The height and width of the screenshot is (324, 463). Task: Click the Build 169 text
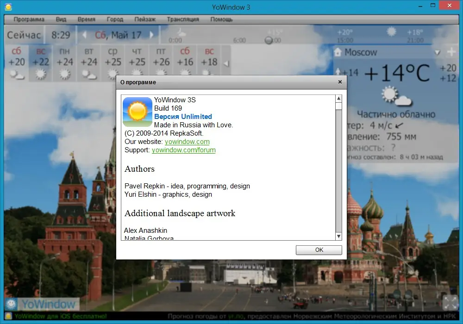[168, 108]
